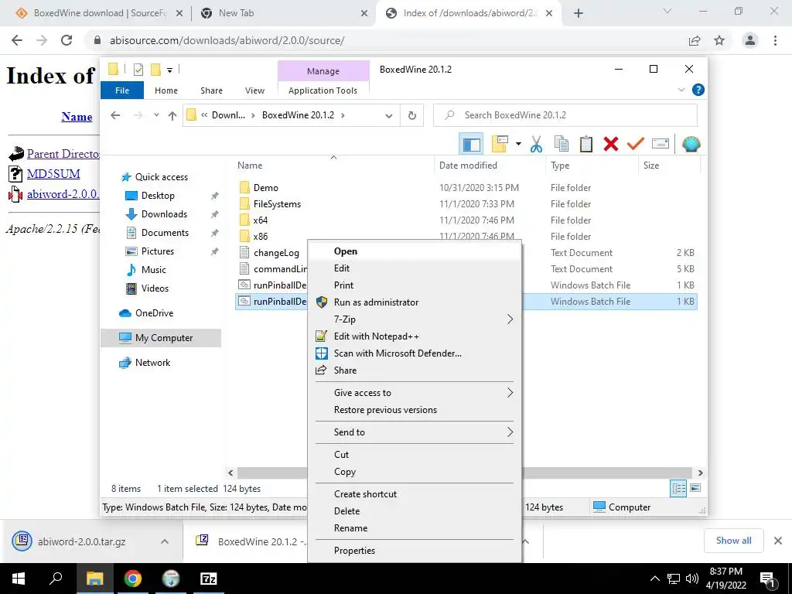Open the File ribbon tab
792x594 pixels.
click(x=122, y=90)
